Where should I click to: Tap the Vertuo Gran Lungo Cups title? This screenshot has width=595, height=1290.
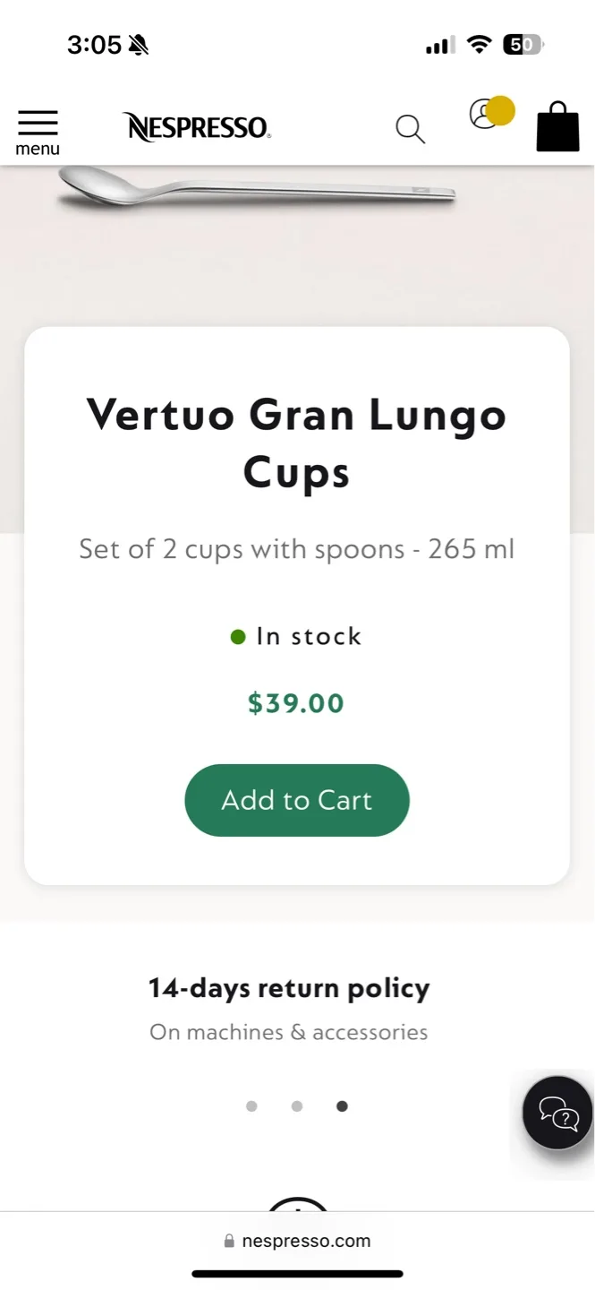[x=296, y=443]
